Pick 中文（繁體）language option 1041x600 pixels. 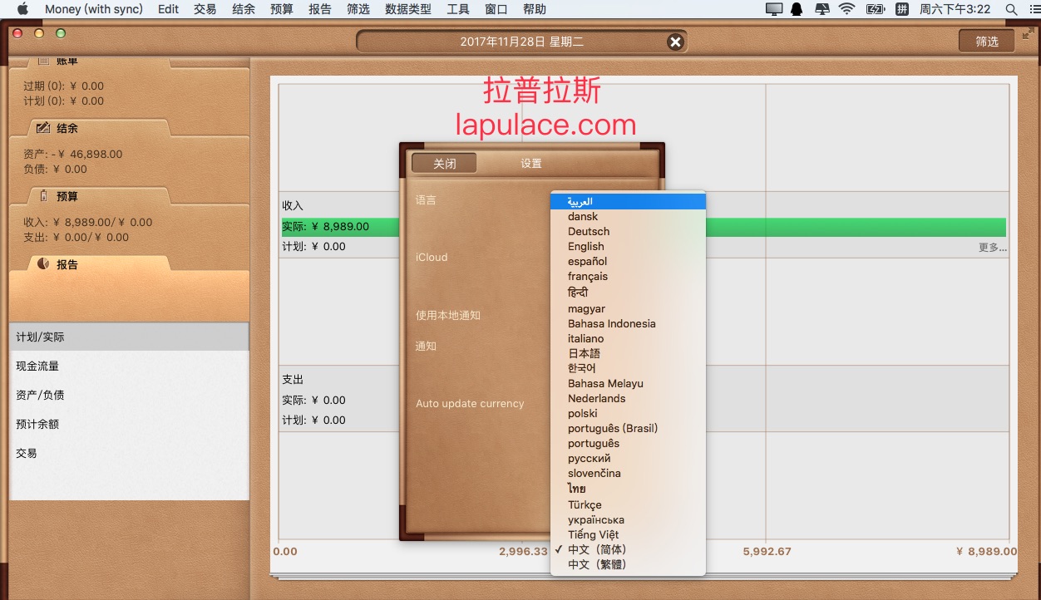pyautogui.click(x=597, y=564)
